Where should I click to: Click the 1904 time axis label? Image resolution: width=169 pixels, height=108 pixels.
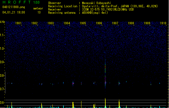coord(67,23)
